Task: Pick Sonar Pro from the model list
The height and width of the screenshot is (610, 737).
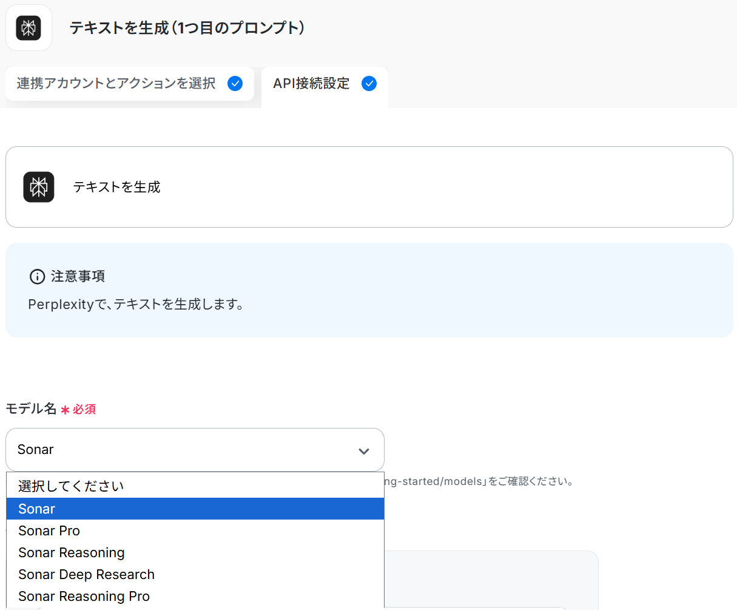Action: pos(49,530)
